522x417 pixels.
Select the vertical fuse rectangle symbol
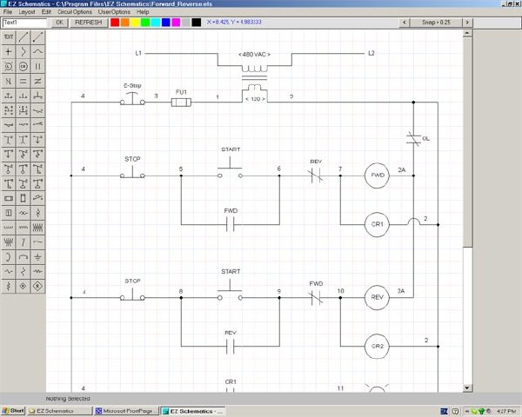click(x=23, y=198)
